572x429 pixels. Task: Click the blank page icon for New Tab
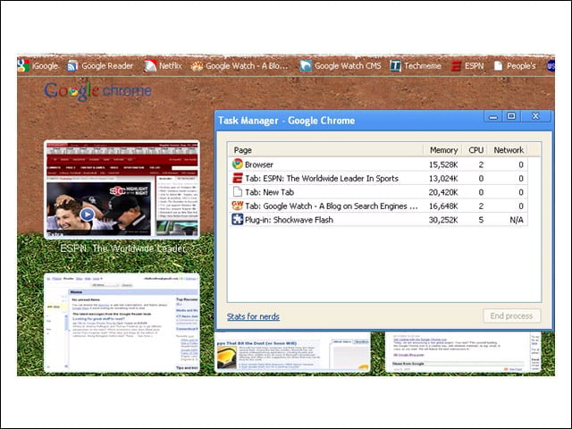(238, 191)
